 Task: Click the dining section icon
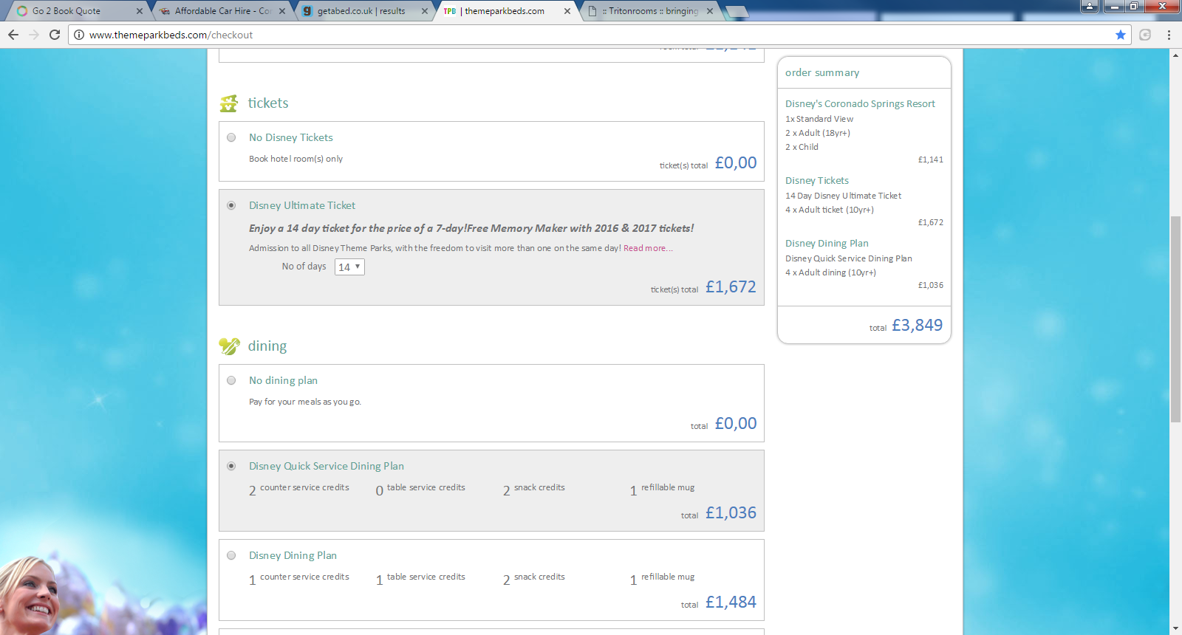(x=229, y=346)
